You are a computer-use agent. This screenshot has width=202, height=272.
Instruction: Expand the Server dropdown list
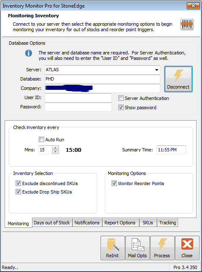157,70
